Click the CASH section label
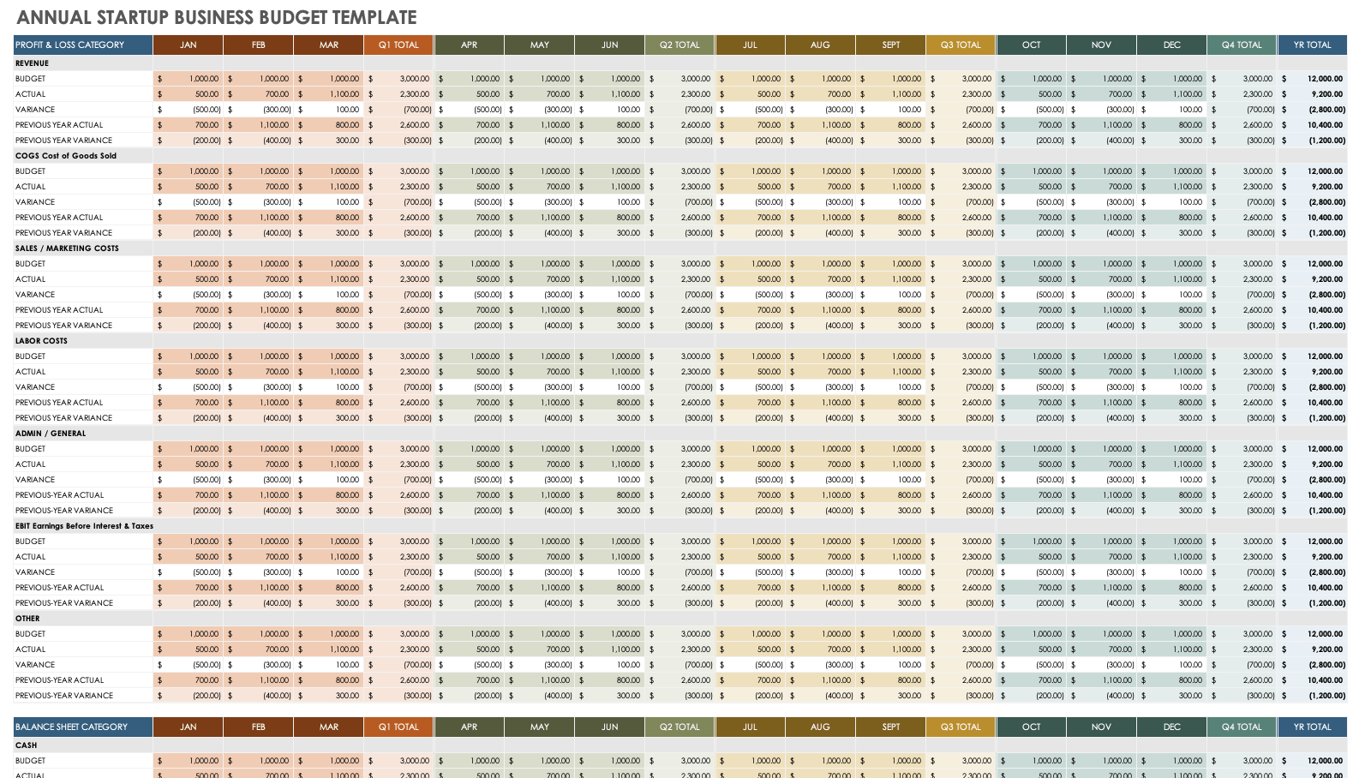Viewport: 1365px width, 778px height. (x=27, y=745)
